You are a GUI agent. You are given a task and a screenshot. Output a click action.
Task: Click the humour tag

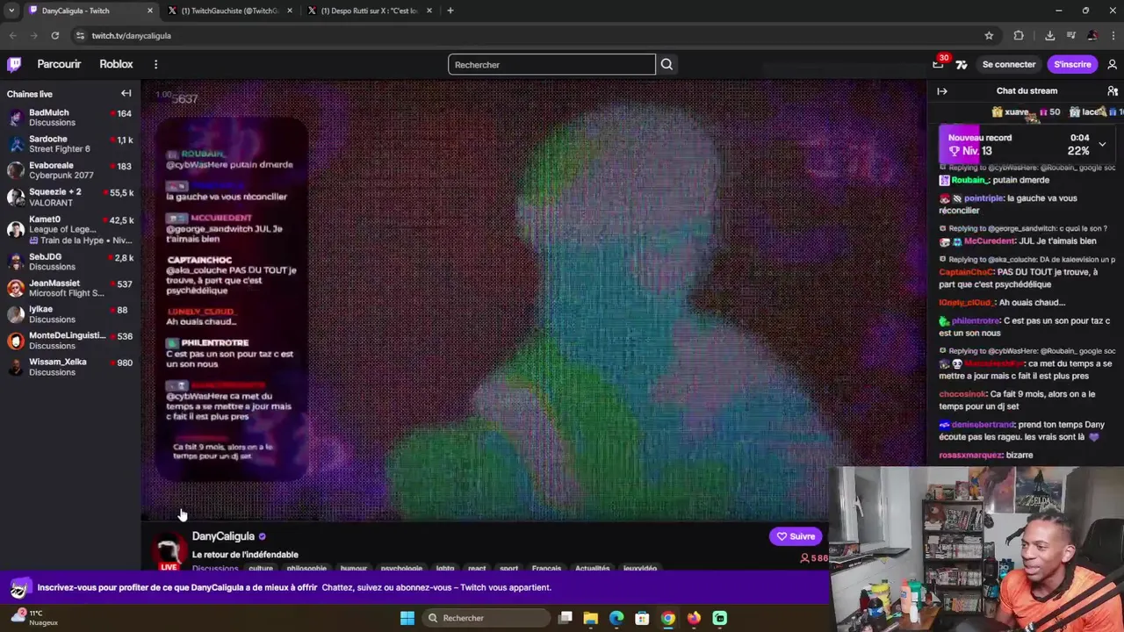[x=354, y=568]
